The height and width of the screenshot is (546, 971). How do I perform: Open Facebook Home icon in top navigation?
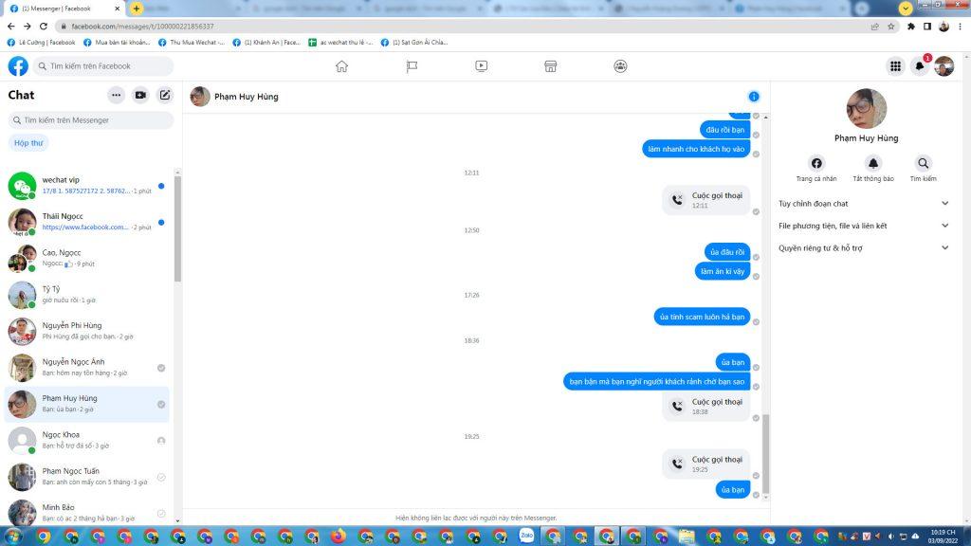(x=341, y=66)
